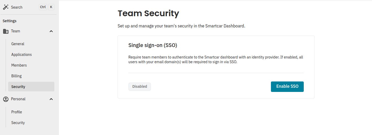Screen dimensions: 372x135
Task: Click the Ctrl keyboard shortcut badge
Action: coord(43,7)
